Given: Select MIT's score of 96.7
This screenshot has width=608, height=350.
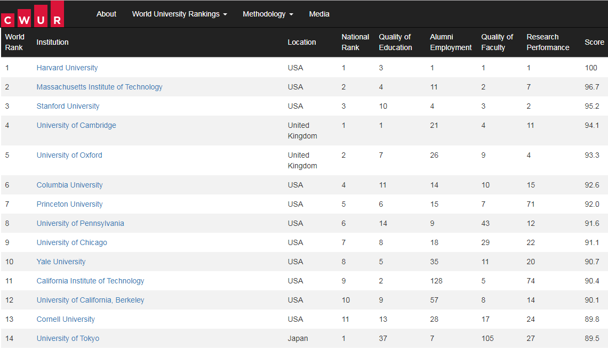Looking at the screenshot, I should 591,87.
